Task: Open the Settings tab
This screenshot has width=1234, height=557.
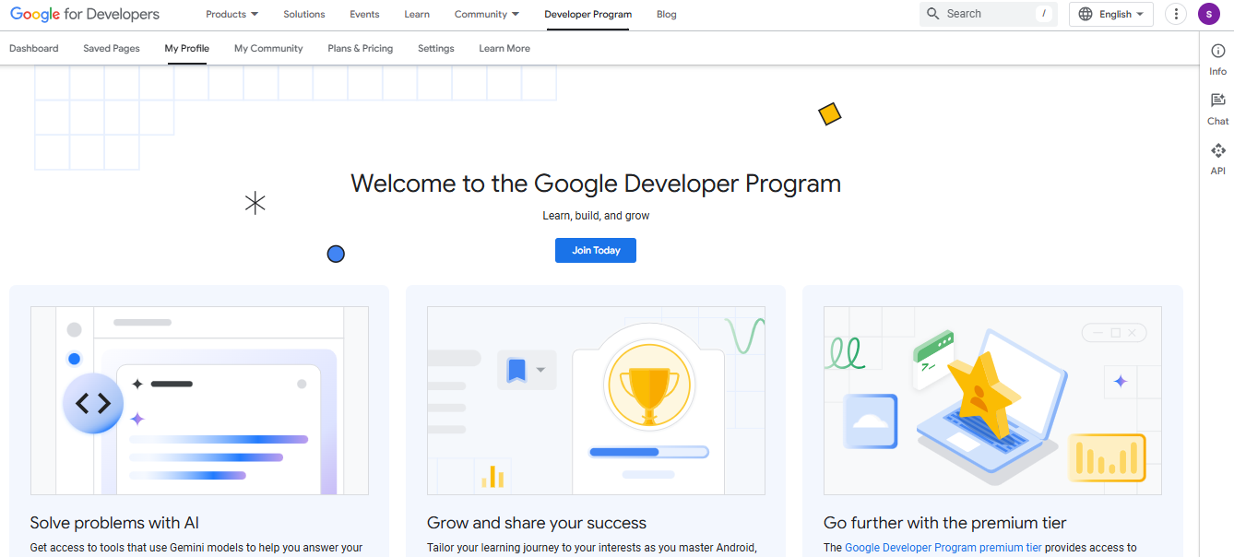Action: click(x=436, y=48)
